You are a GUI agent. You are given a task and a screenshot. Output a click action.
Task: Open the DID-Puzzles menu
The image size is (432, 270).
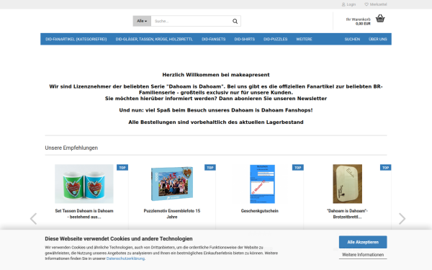pyautogui.click(x=275, y=39)
